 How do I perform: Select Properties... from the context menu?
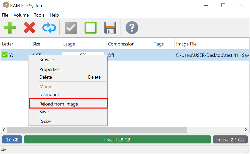(68, 69)
